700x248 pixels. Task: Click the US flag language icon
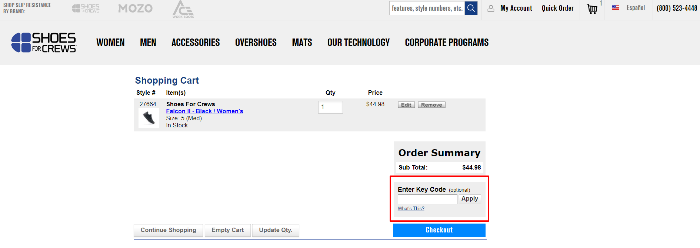pyautogui.click(x=616, y=7)
